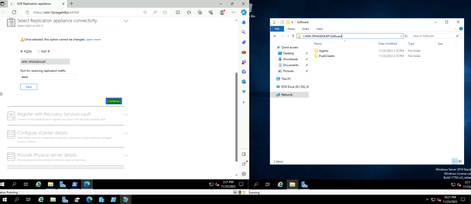Expand Configure vCenter details section
Viewport: 471px width, 204px height.
(126, 133)
